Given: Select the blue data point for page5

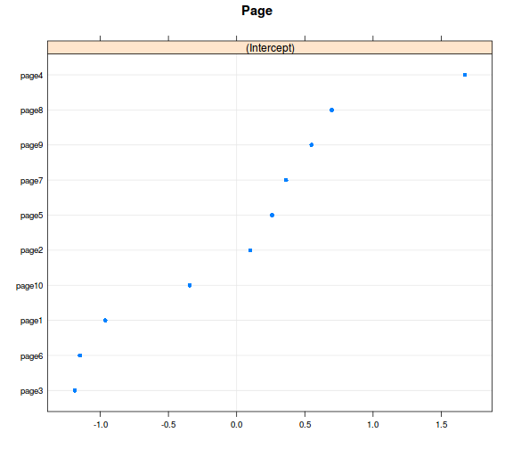Looking at the screenshot, I should pyautogui.click(x=272, y=215).
